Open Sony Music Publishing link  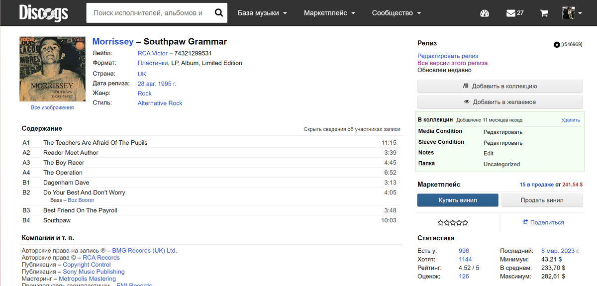pos(94,272)
